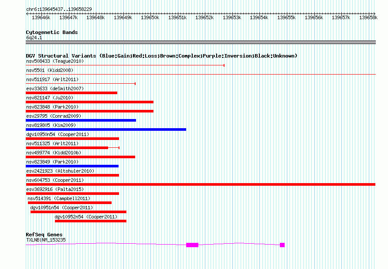
Task: Select the blue nsv823849 (Park2010) gain bar
Action: [x=72, y=166]
